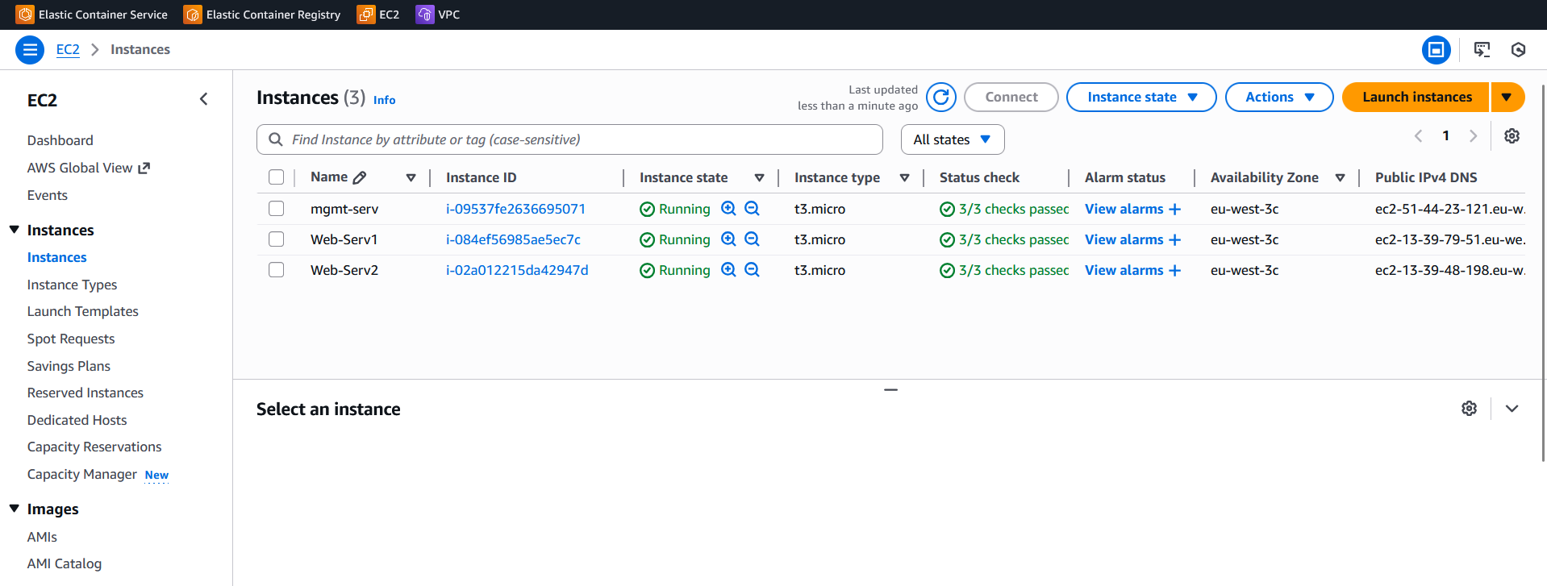Refresh the instances list

point(941,98)
